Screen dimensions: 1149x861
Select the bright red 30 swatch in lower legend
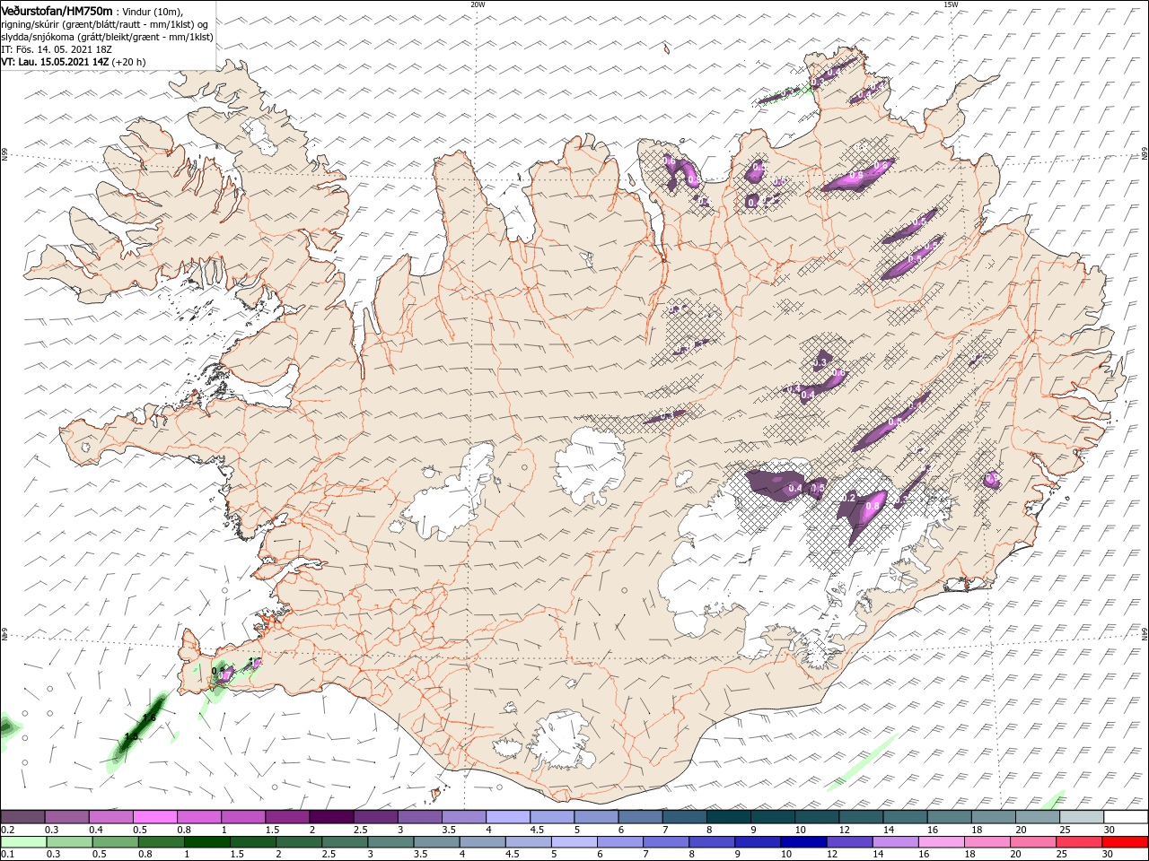[1125, 842]
